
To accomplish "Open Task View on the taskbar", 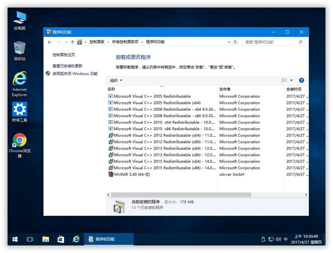I will (x=30, y=239).
